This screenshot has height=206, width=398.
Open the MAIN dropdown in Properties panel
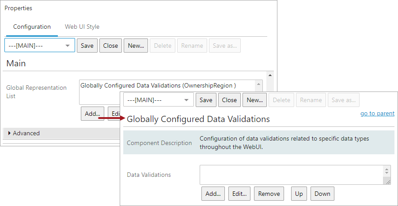[40, 46]
